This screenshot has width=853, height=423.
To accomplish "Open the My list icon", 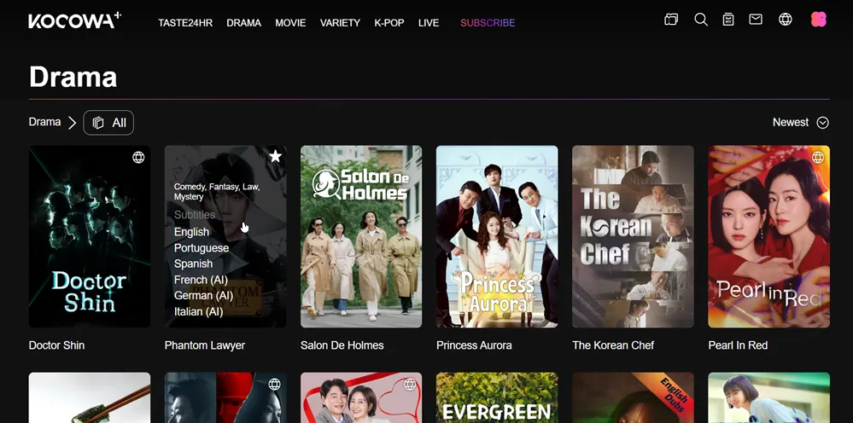I will [x=728, y=20].
